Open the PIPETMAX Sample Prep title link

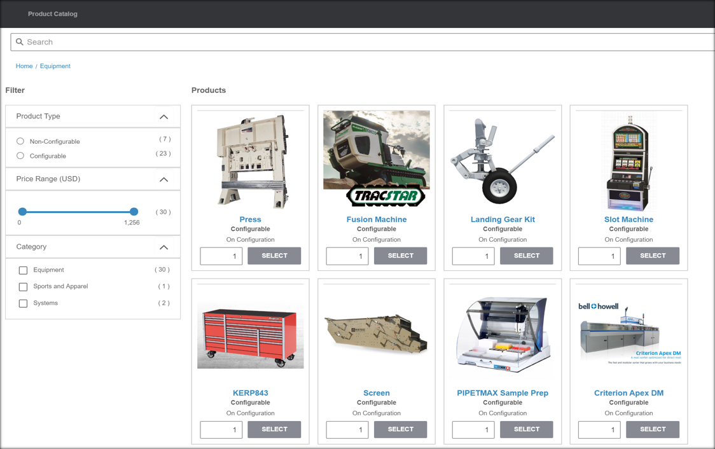pos(503,393)
